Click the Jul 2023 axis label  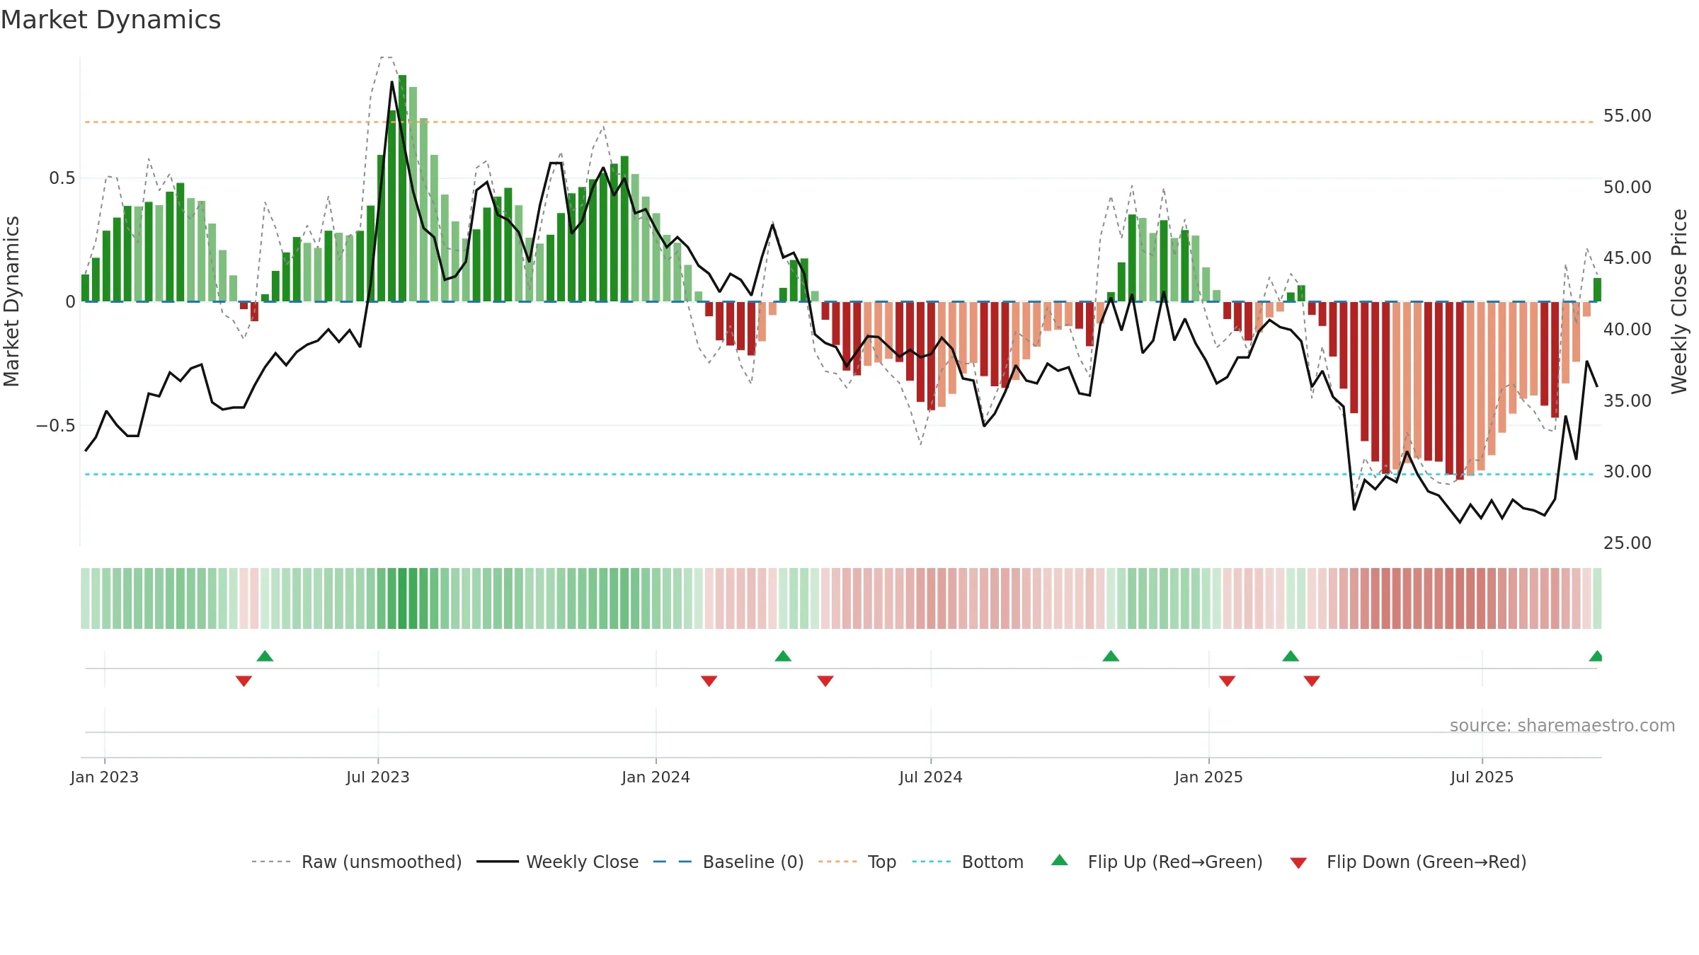(x=378, y=777)
